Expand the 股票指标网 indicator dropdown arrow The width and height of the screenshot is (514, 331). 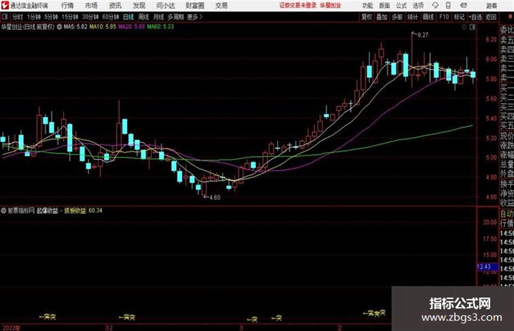[x=4, y=211]
